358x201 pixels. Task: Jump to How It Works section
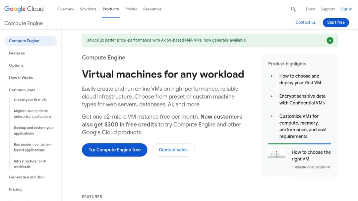click(21, 78)
